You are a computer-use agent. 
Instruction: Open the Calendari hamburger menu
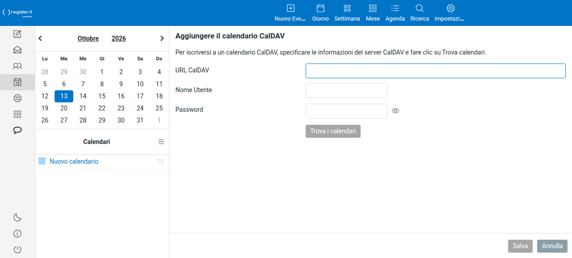point(161,142)
